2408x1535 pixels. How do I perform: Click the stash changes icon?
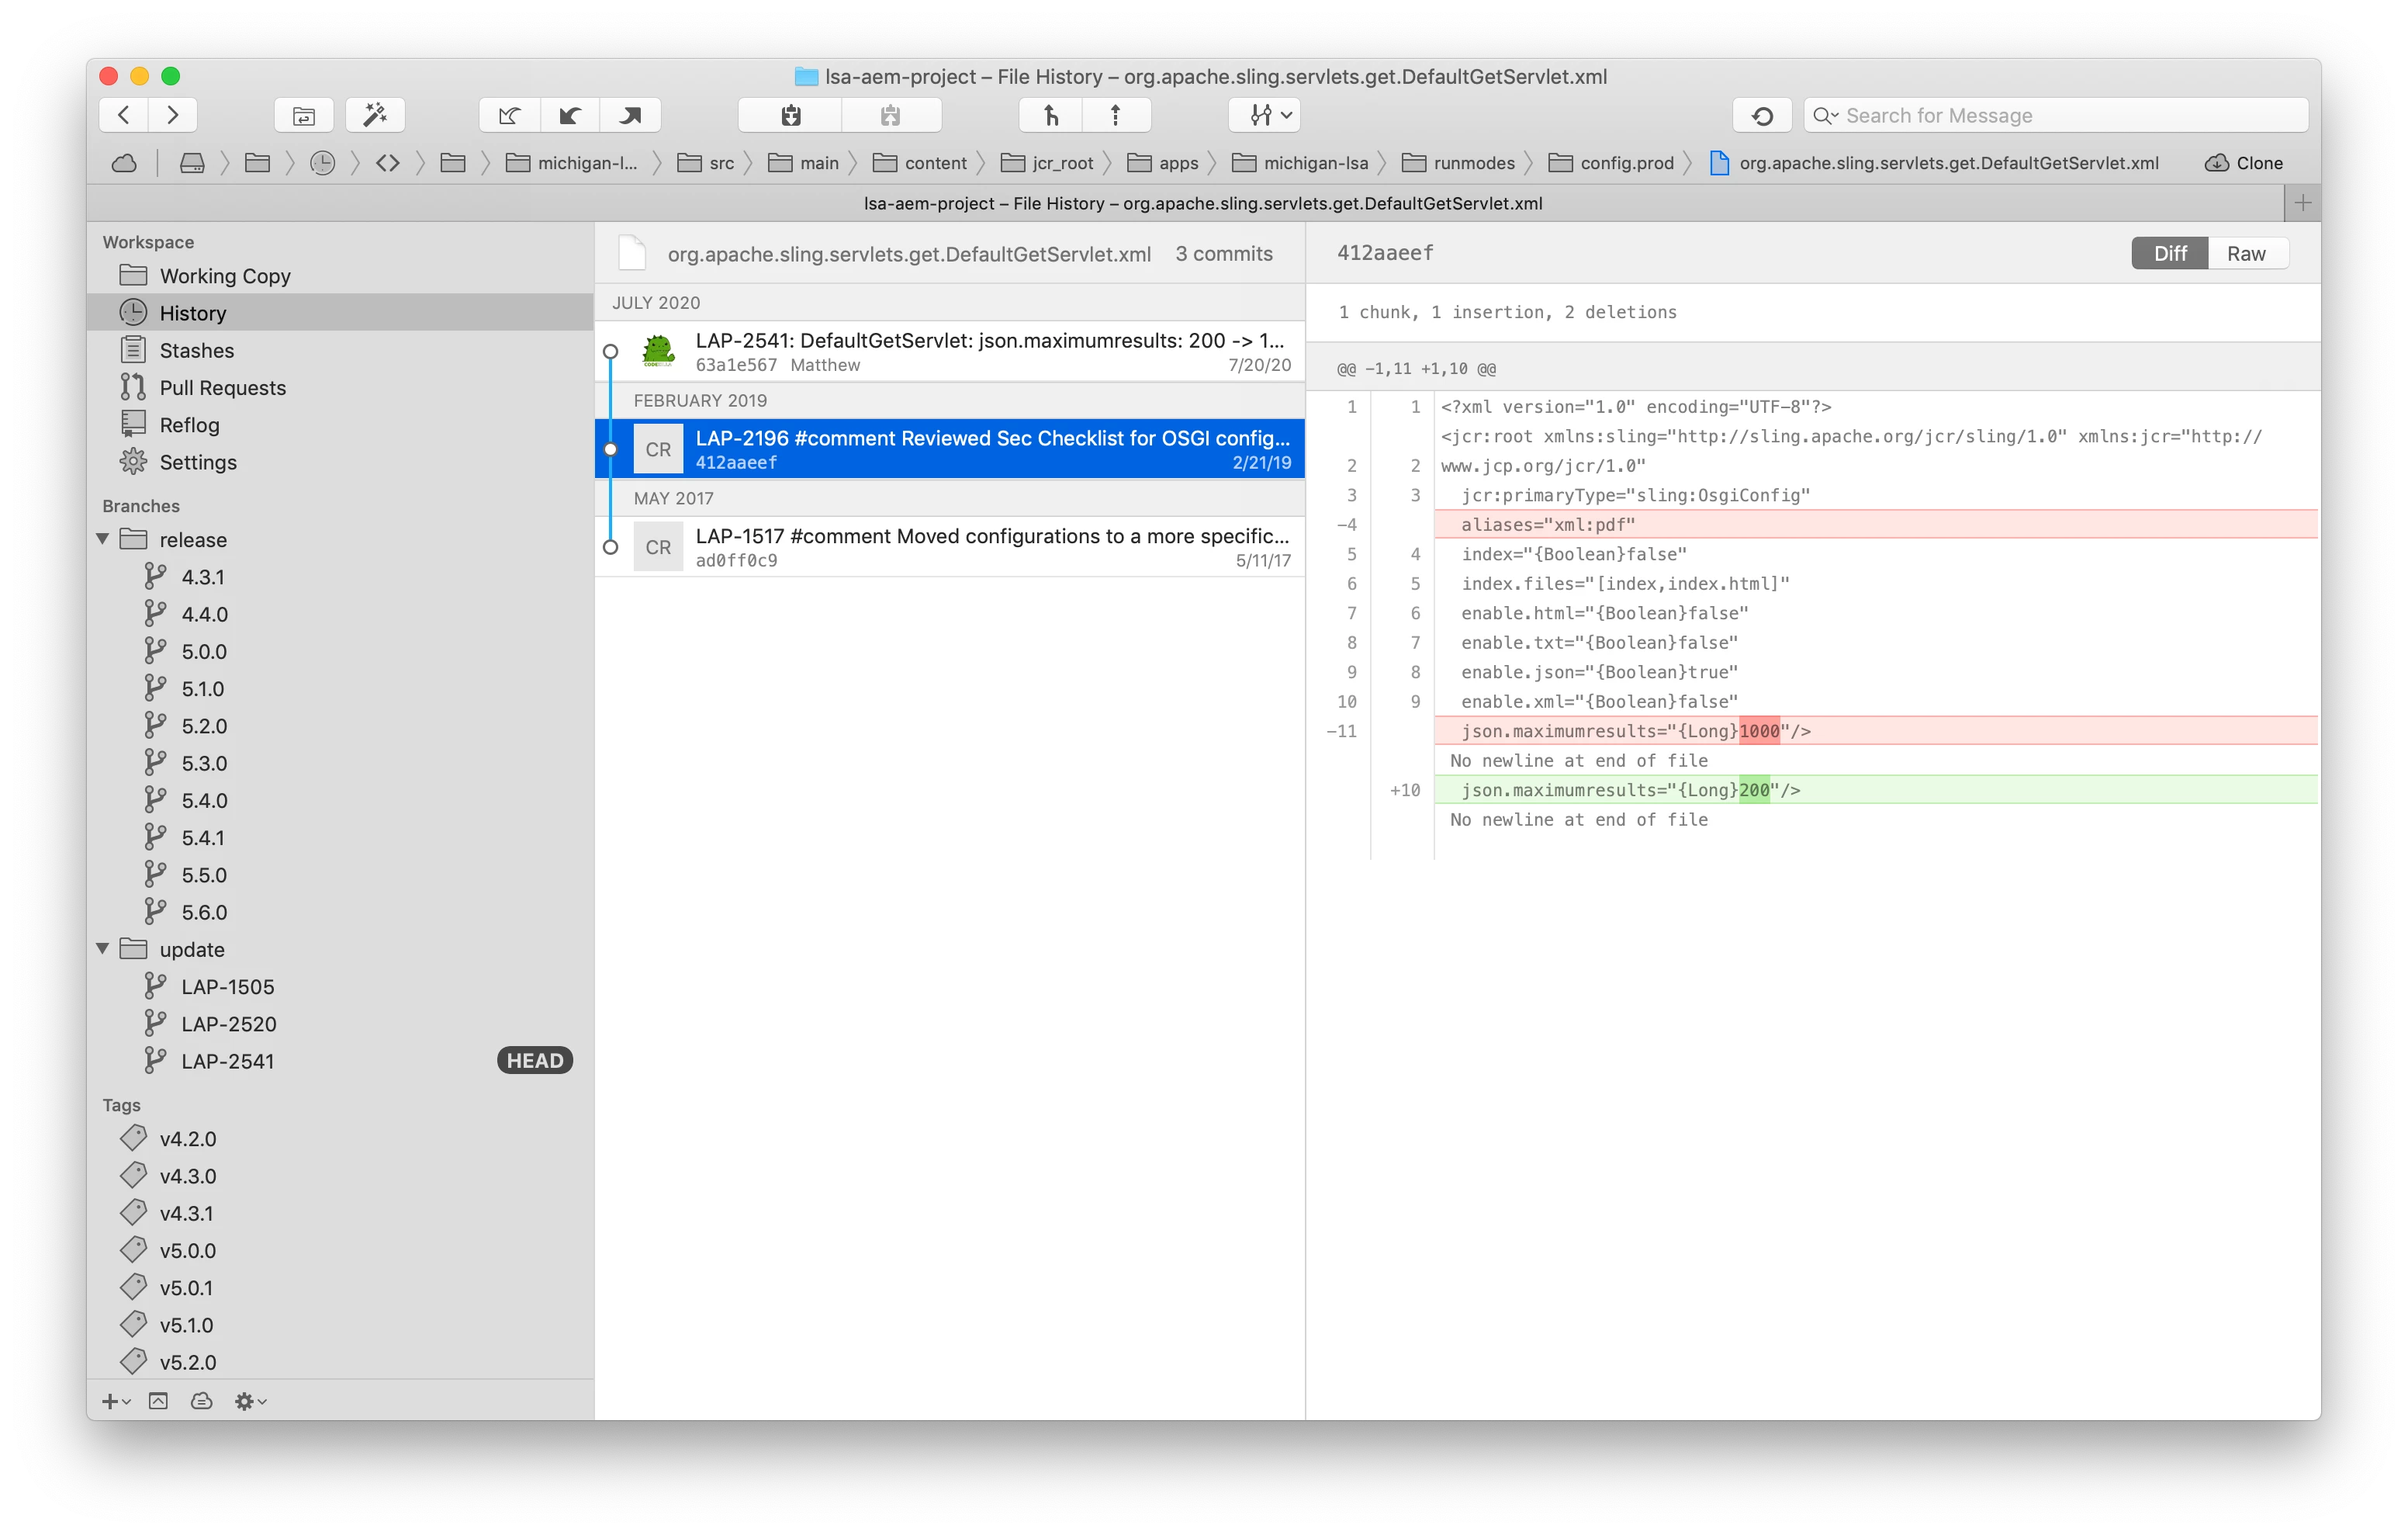pos(791,115)
